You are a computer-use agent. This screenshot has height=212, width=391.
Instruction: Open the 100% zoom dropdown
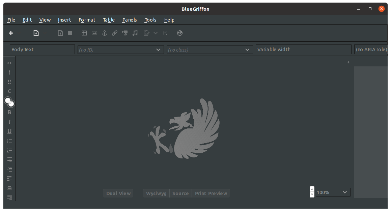[x=333, y=192]
